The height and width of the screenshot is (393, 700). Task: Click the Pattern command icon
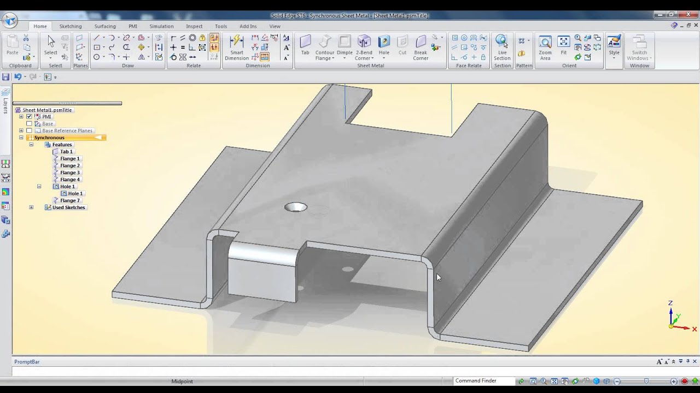(x=522, y=41)
